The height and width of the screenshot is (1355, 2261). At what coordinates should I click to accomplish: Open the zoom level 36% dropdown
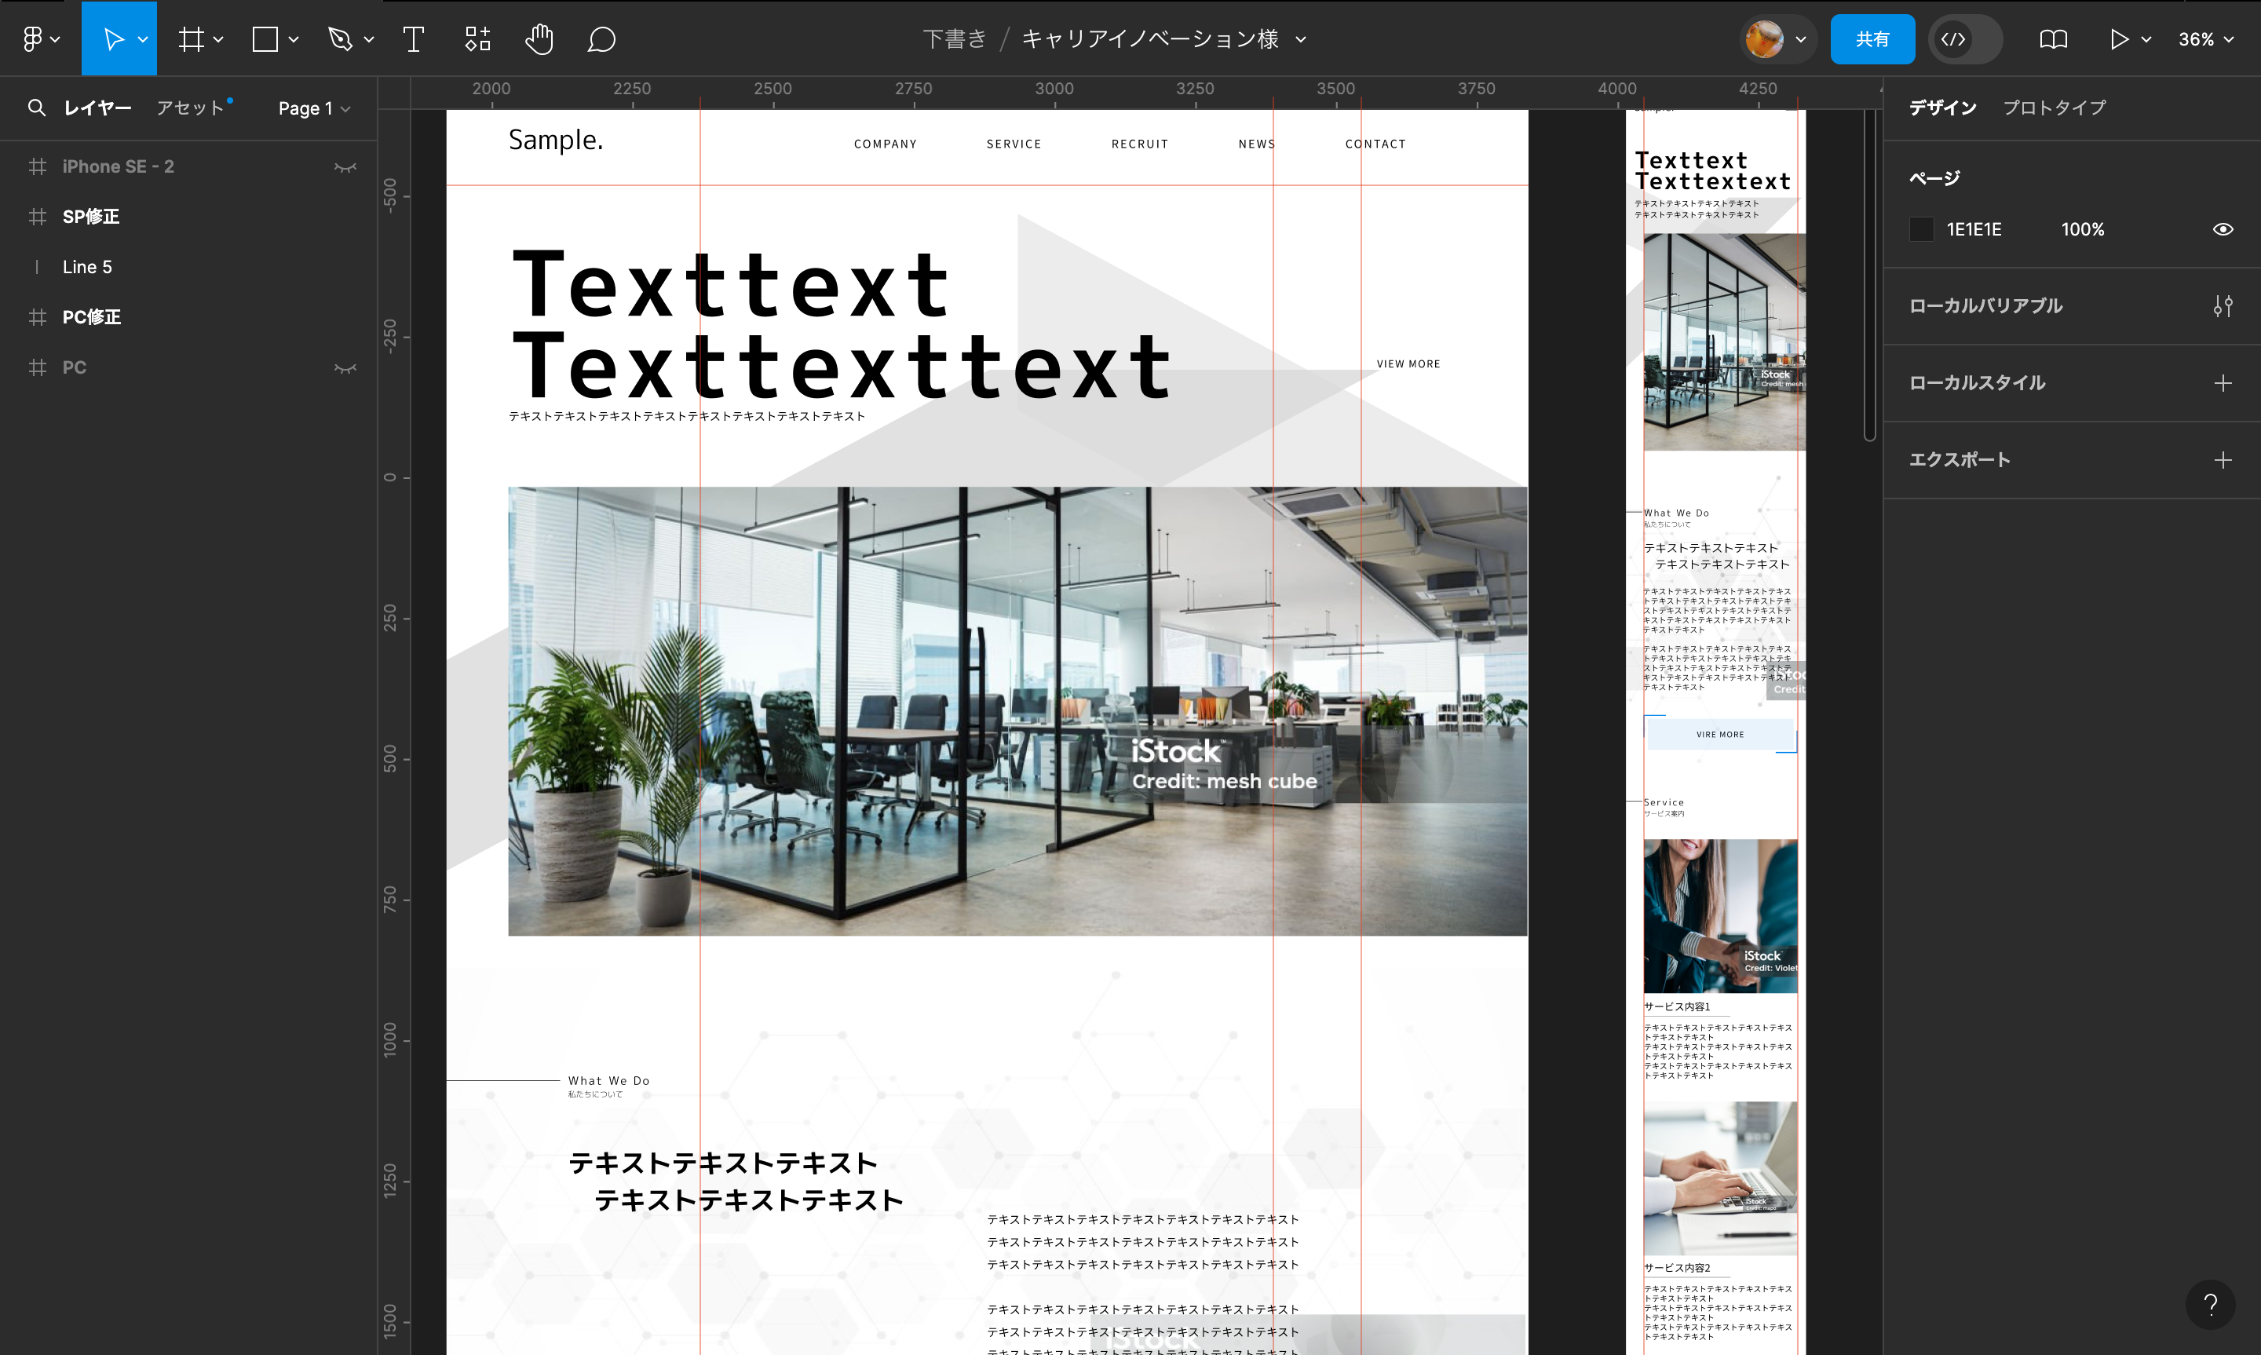(2205, 39)
